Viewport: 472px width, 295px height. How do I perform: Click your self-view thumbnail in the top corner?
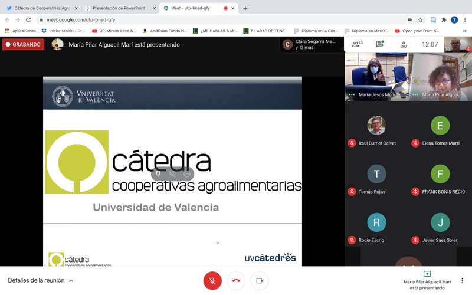tap(458, 44)
